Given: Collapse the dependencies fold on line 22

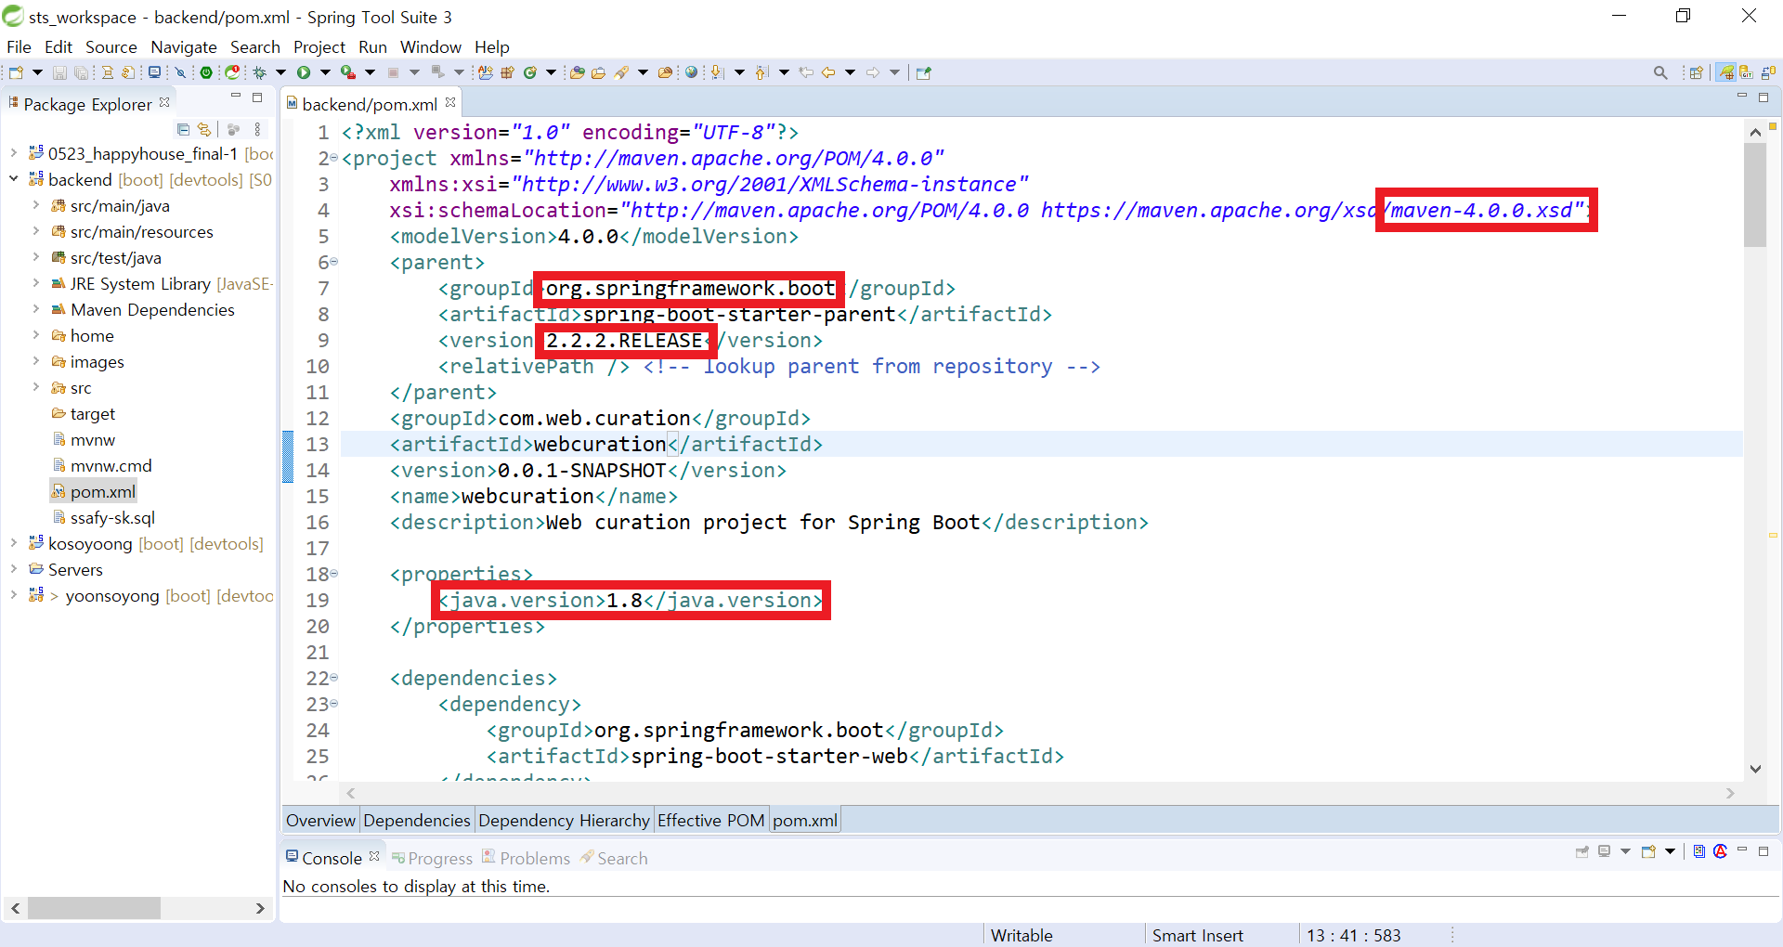Looking at the screenshot, I should [x=334, y=679].
